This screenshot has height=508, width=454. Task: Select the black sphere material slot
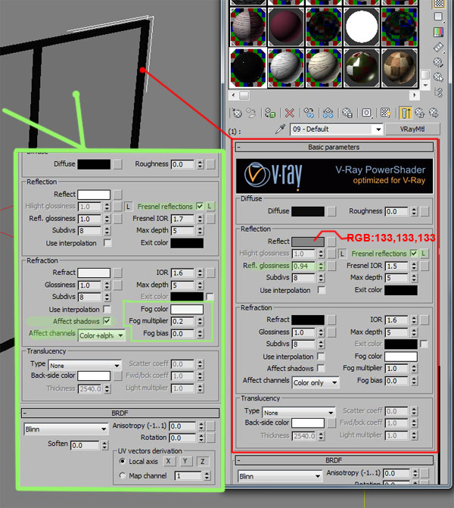pyautogui.click(x=247, y=67)
